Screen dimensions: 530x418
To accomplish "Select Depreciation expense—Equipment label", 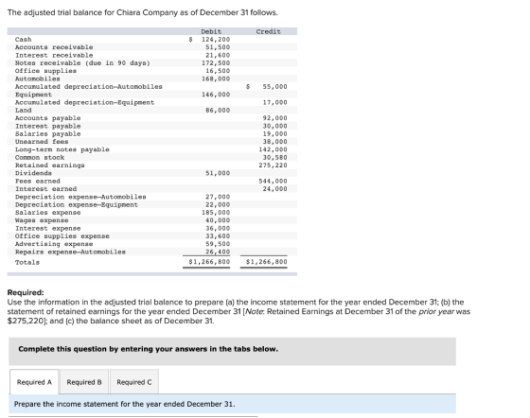I will [x=77, y=205].
